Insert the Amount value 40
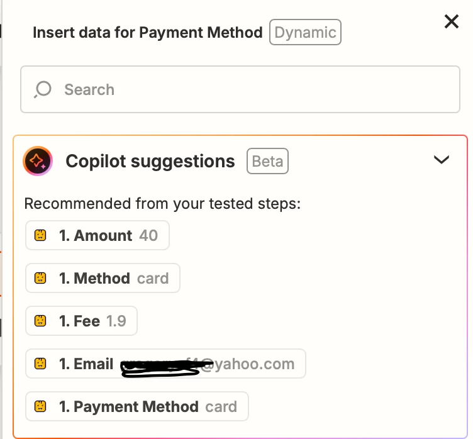This screenshot has height=439, width=473. tap(97, 236)
